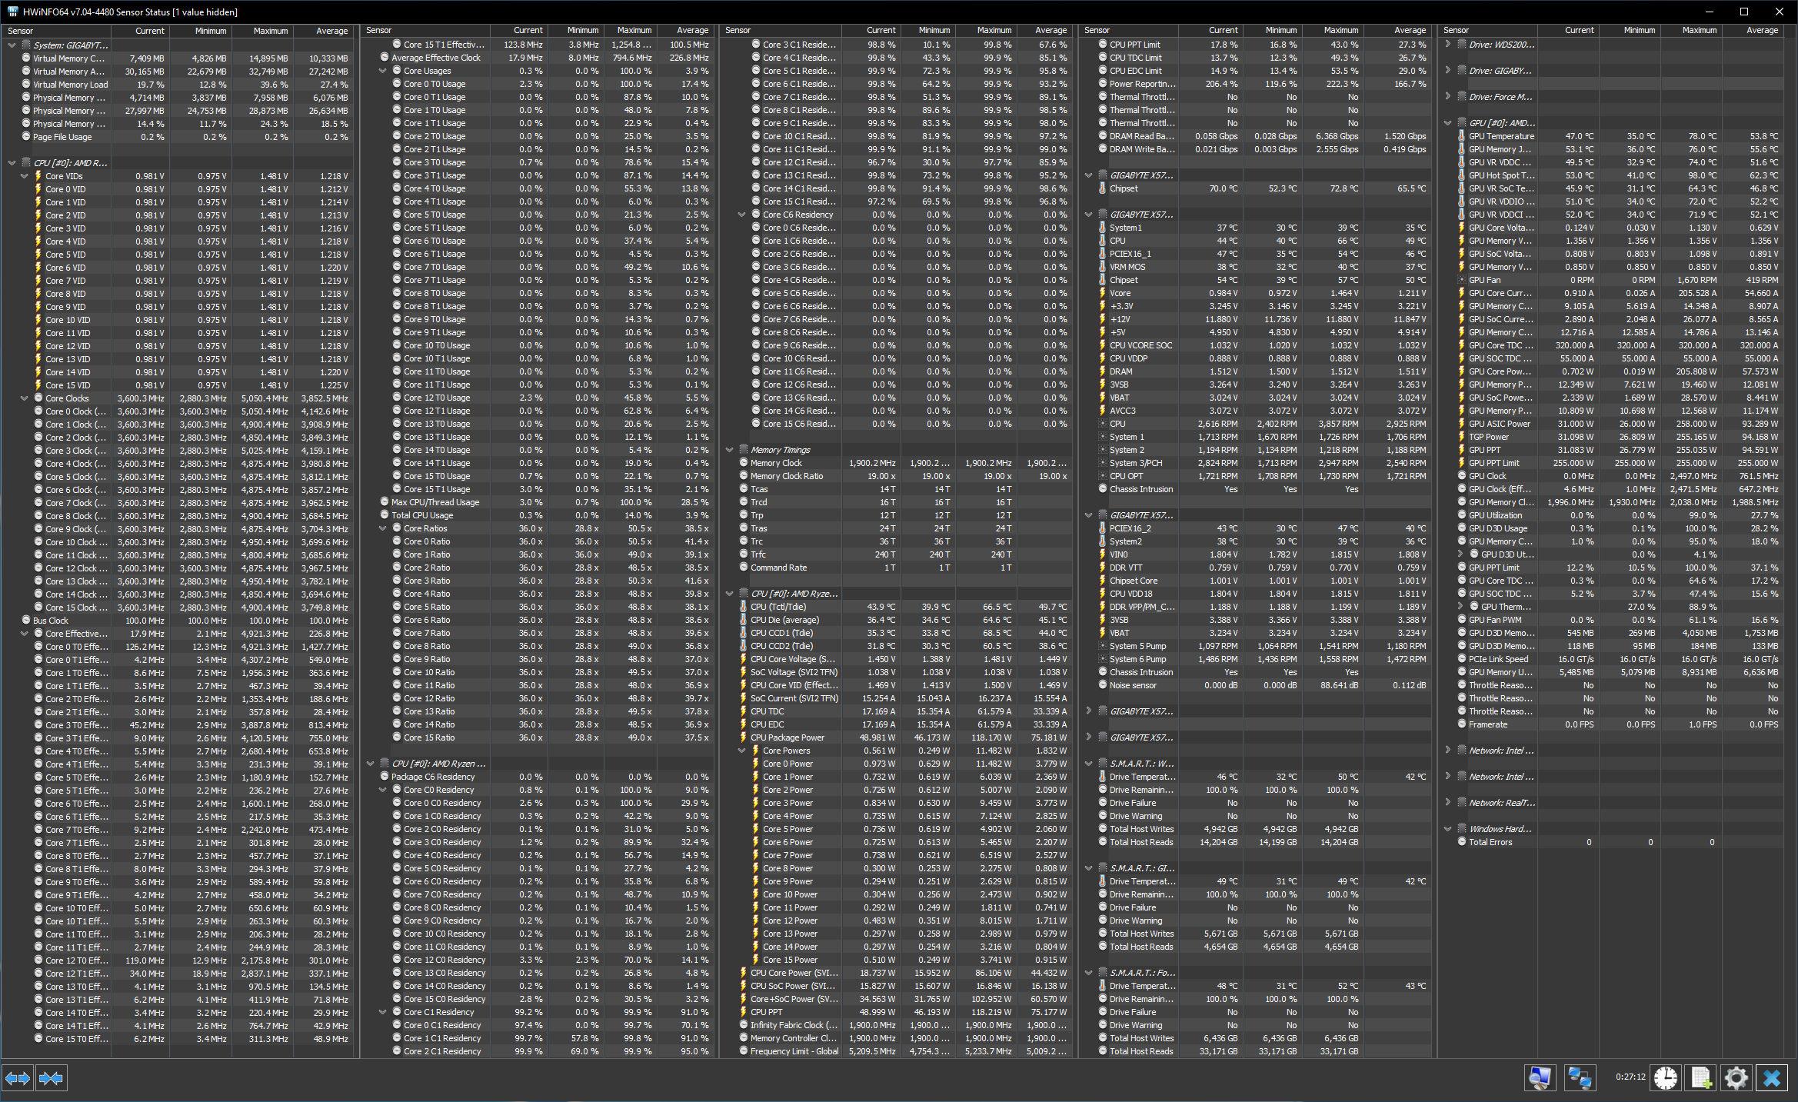Click the lightning icon beside Vcore
The image size is (1798, 1102).
pos(1102,293)
